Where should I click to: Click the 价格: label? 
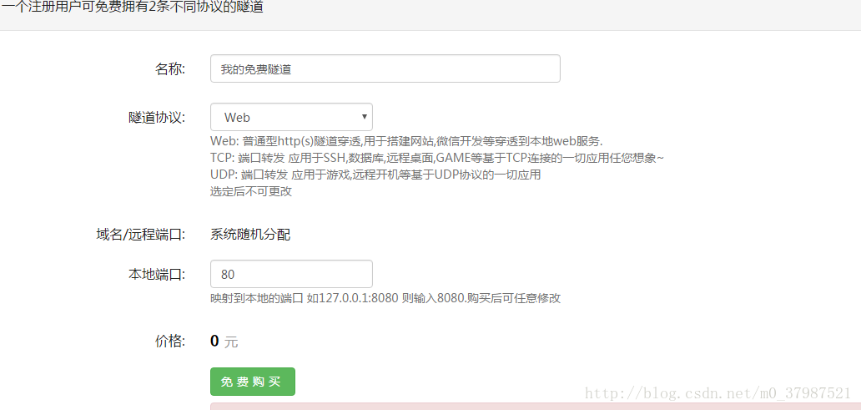click(169, 342)
